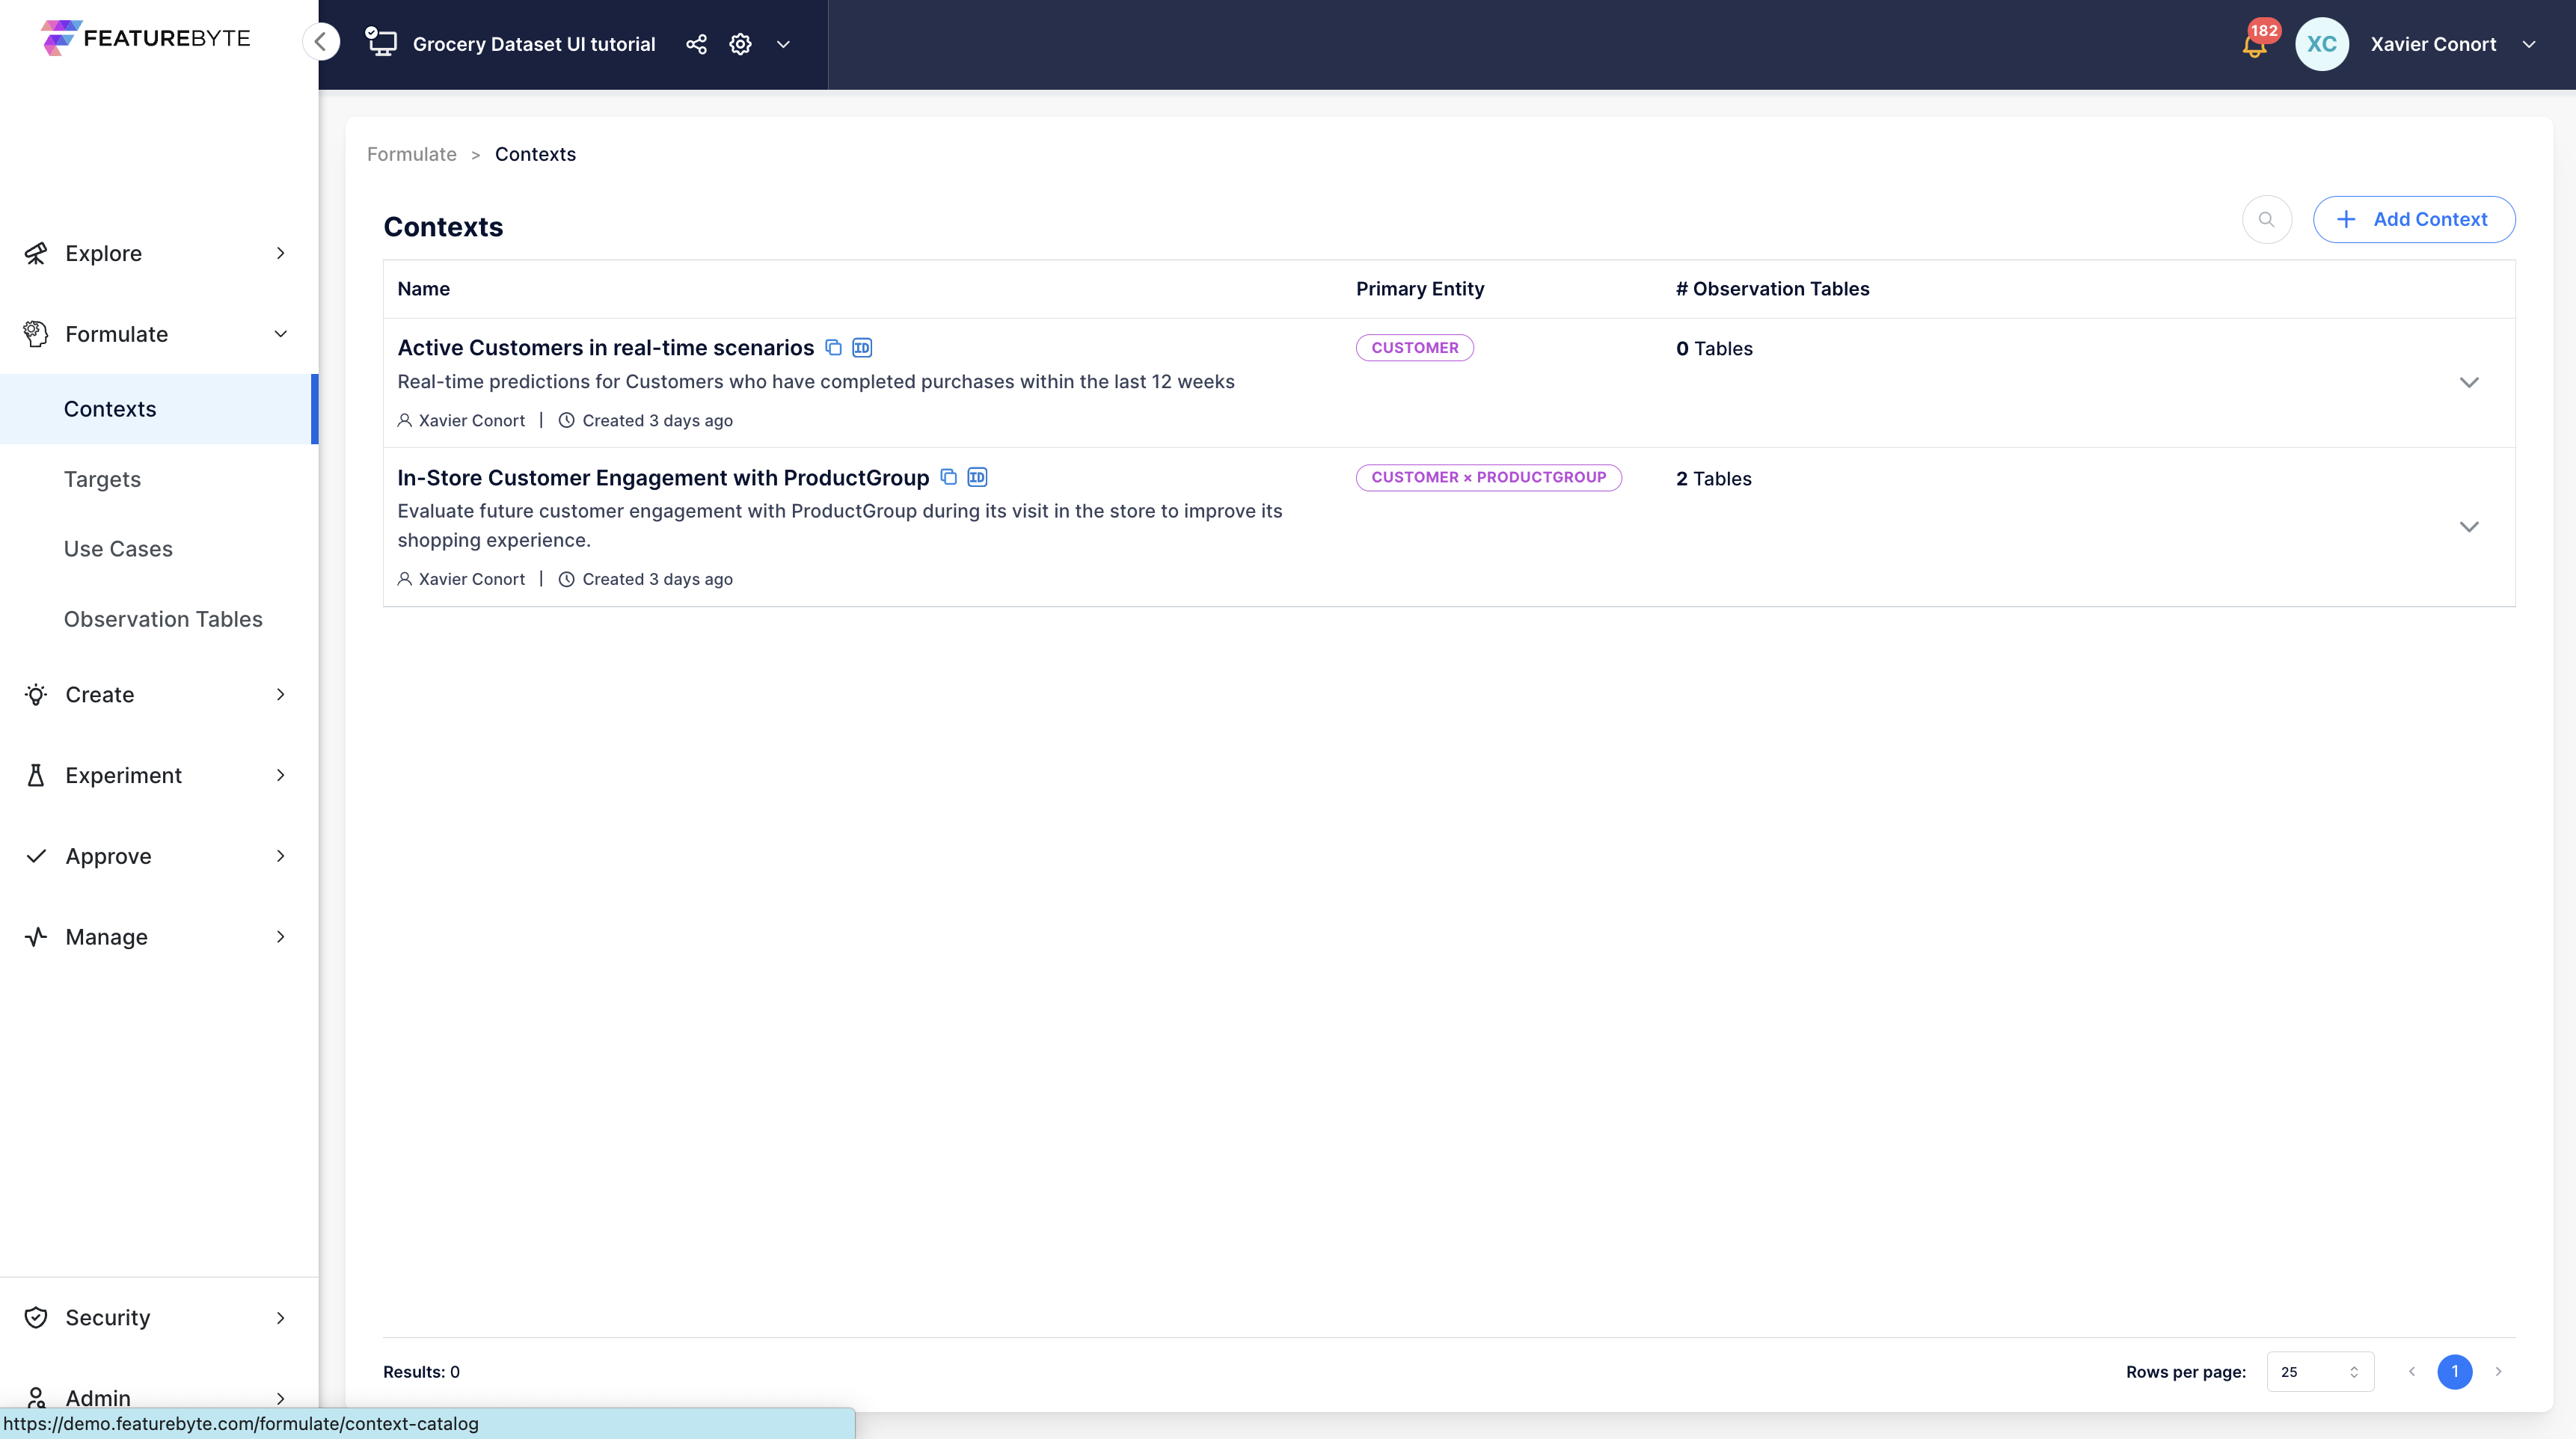Click the search icon in Contexts header

click(x=2266, y=218)
